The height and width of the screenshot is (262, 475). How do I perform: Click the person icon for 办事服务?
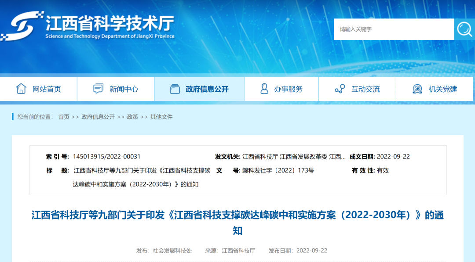point(264,89)
